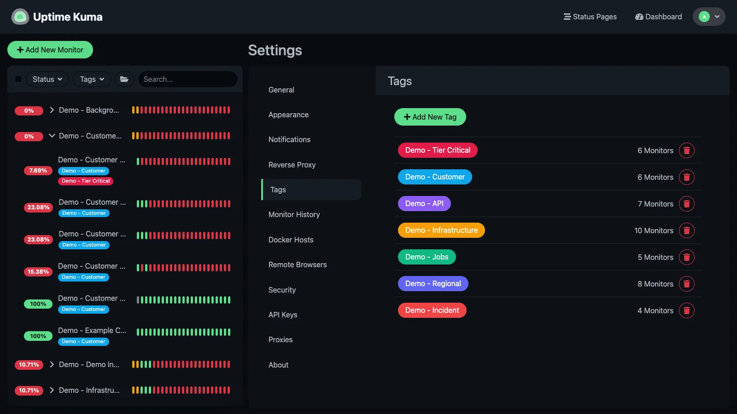The image size is (737, 414).
Task: Expand the Demo - Demo In... group
Action: (x=52, y=364)
